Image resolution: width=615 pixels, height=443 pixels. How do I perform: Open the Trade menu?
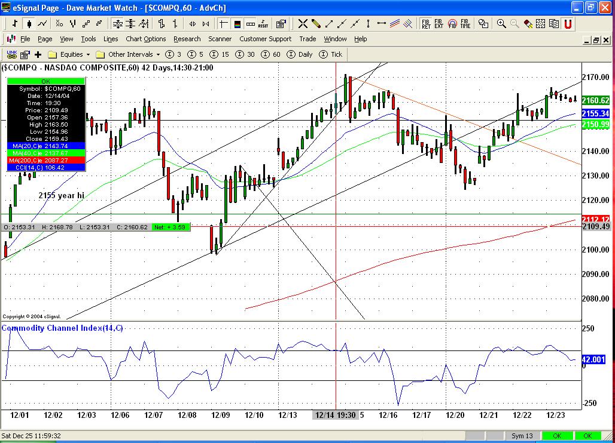307,39
